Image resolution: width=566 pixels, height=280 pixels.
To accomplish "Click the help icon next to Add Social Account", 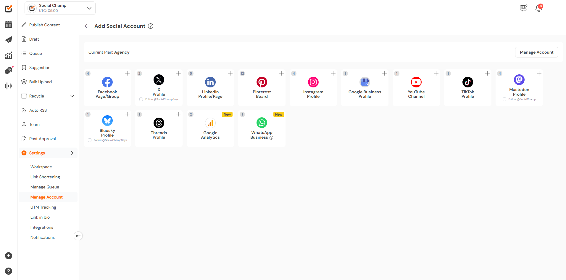I will [x=151, y=26].
